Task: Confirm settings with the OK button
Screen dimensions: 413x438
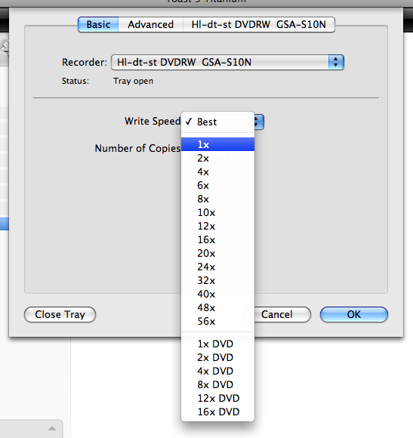Action: pos(354,315)
